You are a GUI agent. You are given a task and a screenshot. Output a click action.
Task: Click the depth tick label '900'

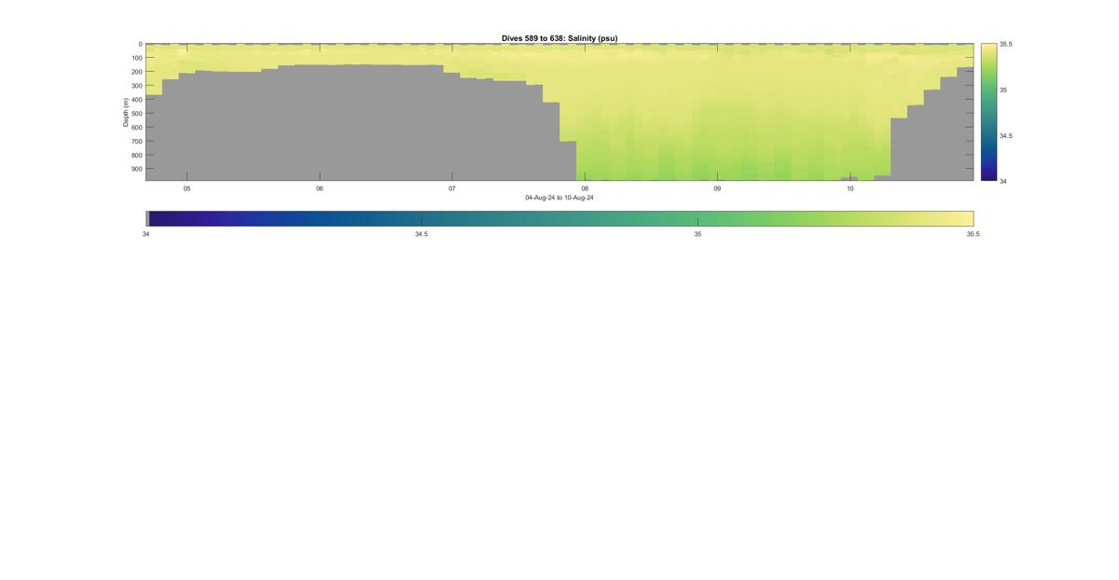tap(136, 169)
